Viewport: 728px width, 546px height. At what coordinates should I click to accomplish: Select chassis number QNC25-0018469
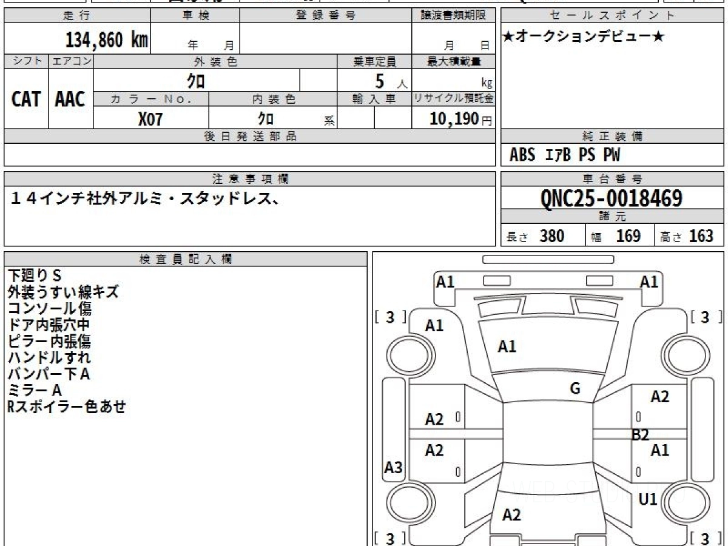pos(612,198)
